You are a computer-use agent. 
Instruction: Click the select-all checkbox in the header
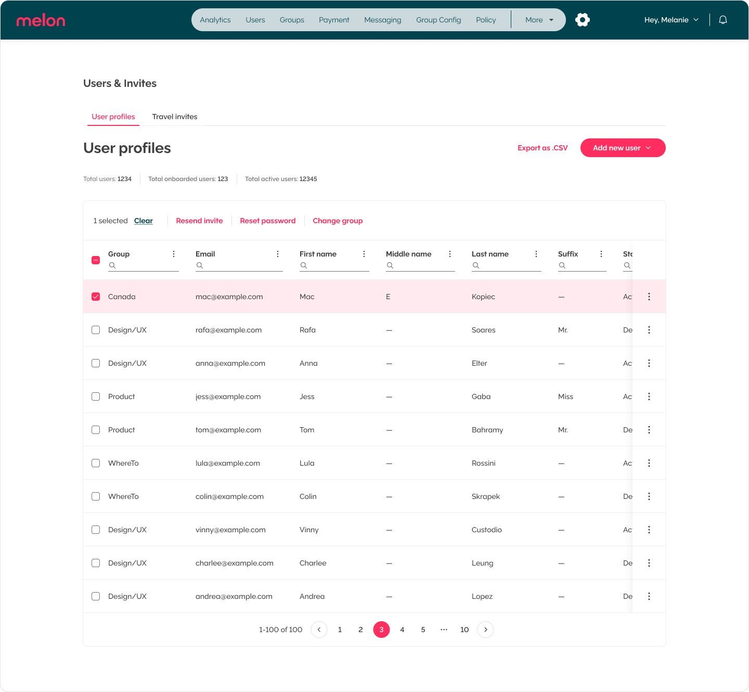(x=96, y=260)
